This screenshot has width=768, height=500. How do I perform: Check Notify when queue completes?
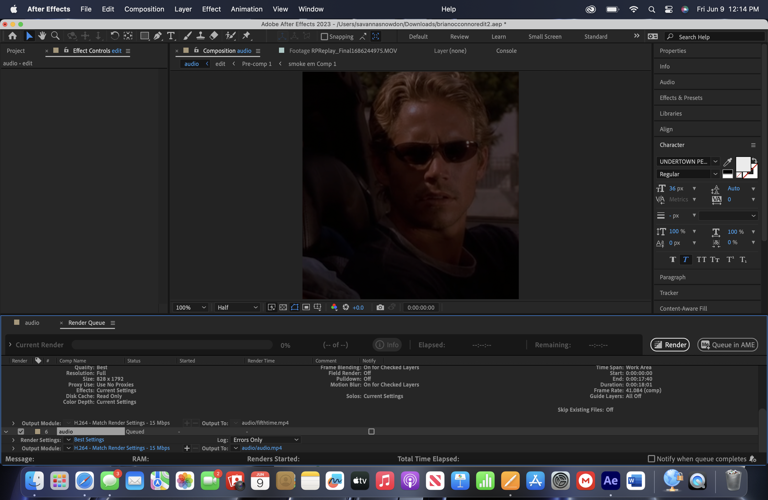[651, 459]
